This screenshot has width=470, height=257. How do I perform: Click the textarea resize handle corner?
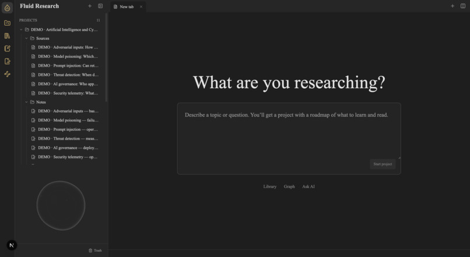[x=399, y=158]
